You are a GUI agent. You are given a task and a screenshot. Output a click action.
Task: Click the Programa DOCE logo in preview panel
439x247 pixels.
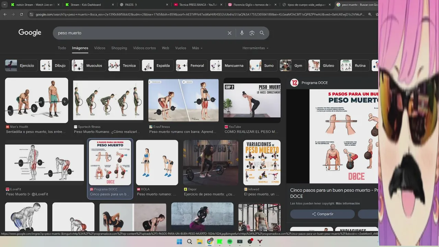[294, 83]
